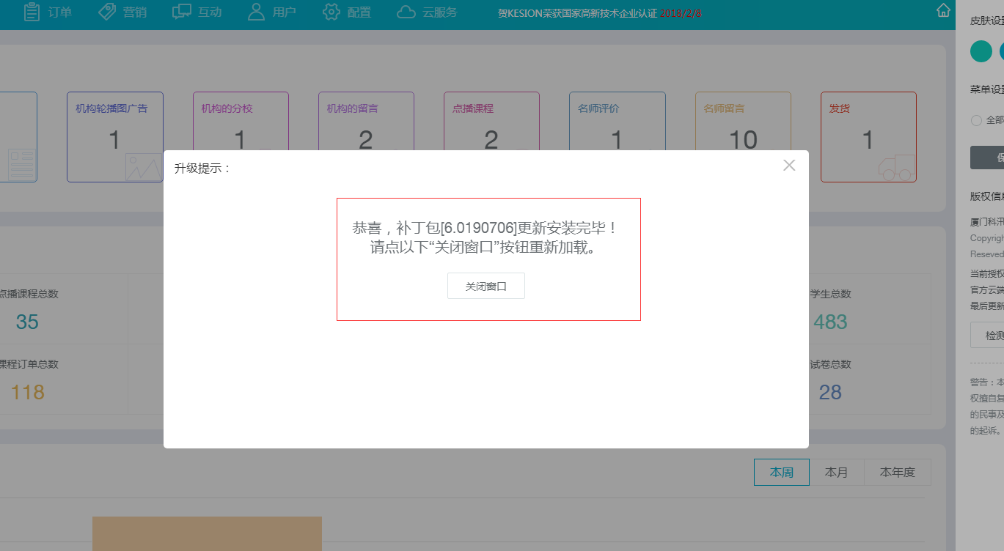Click the 学生总数 count 483
Viewport: 1004px width, 551px height.
pos(830,322)
